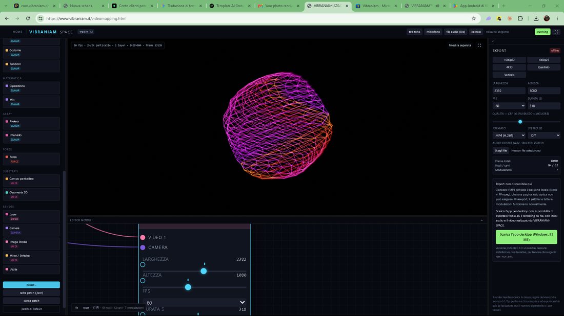Add the Image Strobe module

pos(31,244)
